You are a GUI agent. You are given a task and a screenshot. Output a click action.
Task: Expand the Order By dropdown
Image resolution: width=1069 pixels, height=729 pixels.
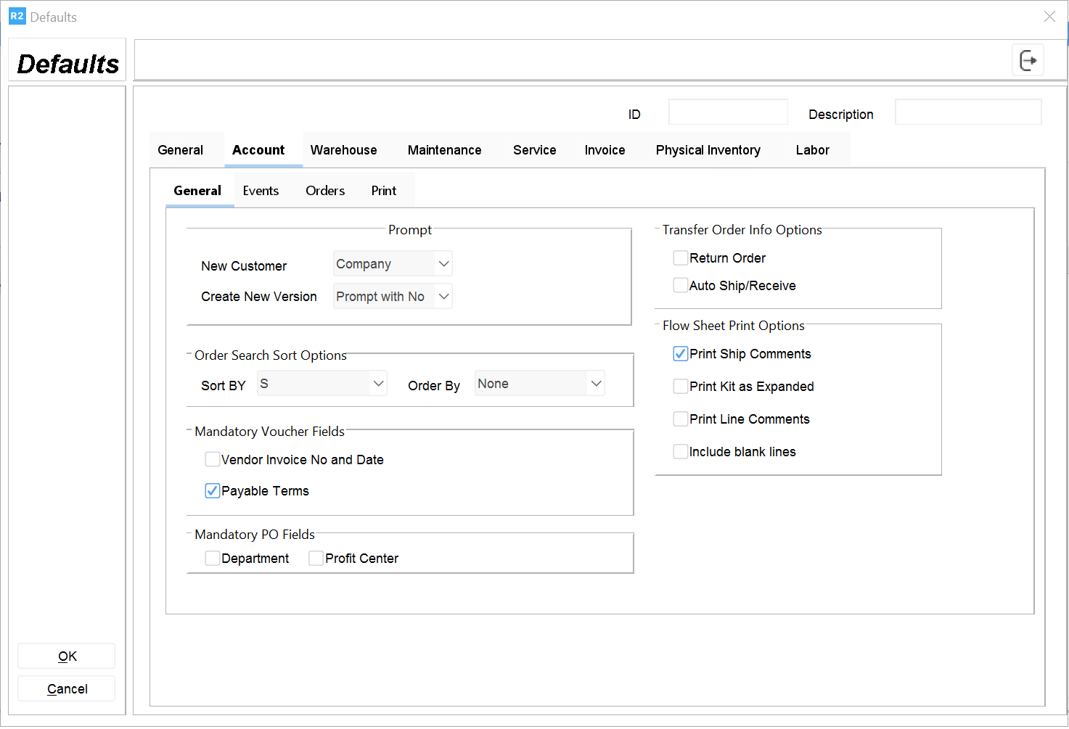(539, 384)
